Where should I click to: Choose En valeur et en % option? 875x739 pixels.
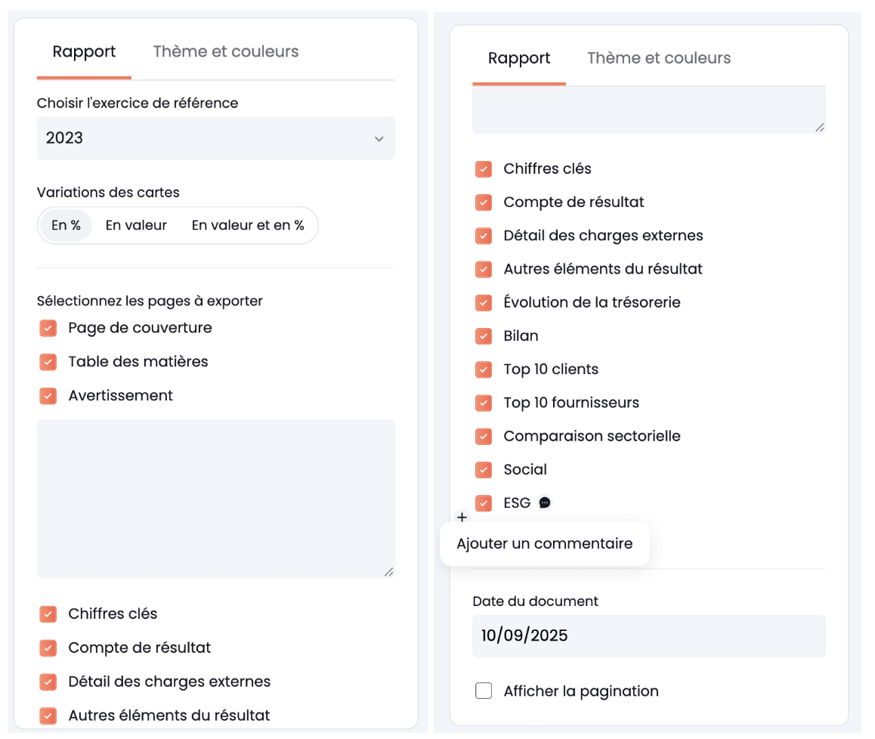[248, 225]
